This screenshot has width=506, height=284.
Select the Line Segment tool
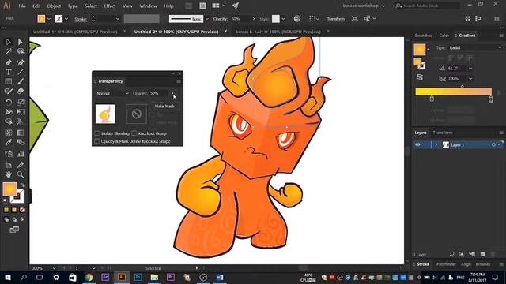click(x=21, y=72)
